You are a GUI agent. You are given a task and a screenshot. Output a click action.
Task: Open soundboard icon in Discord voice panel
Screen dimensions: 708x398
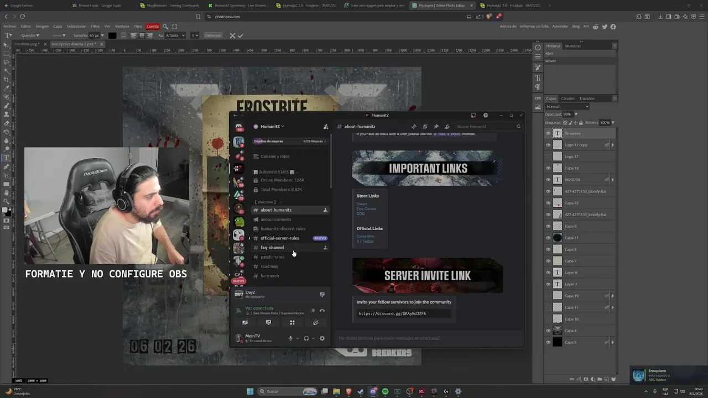316,323
